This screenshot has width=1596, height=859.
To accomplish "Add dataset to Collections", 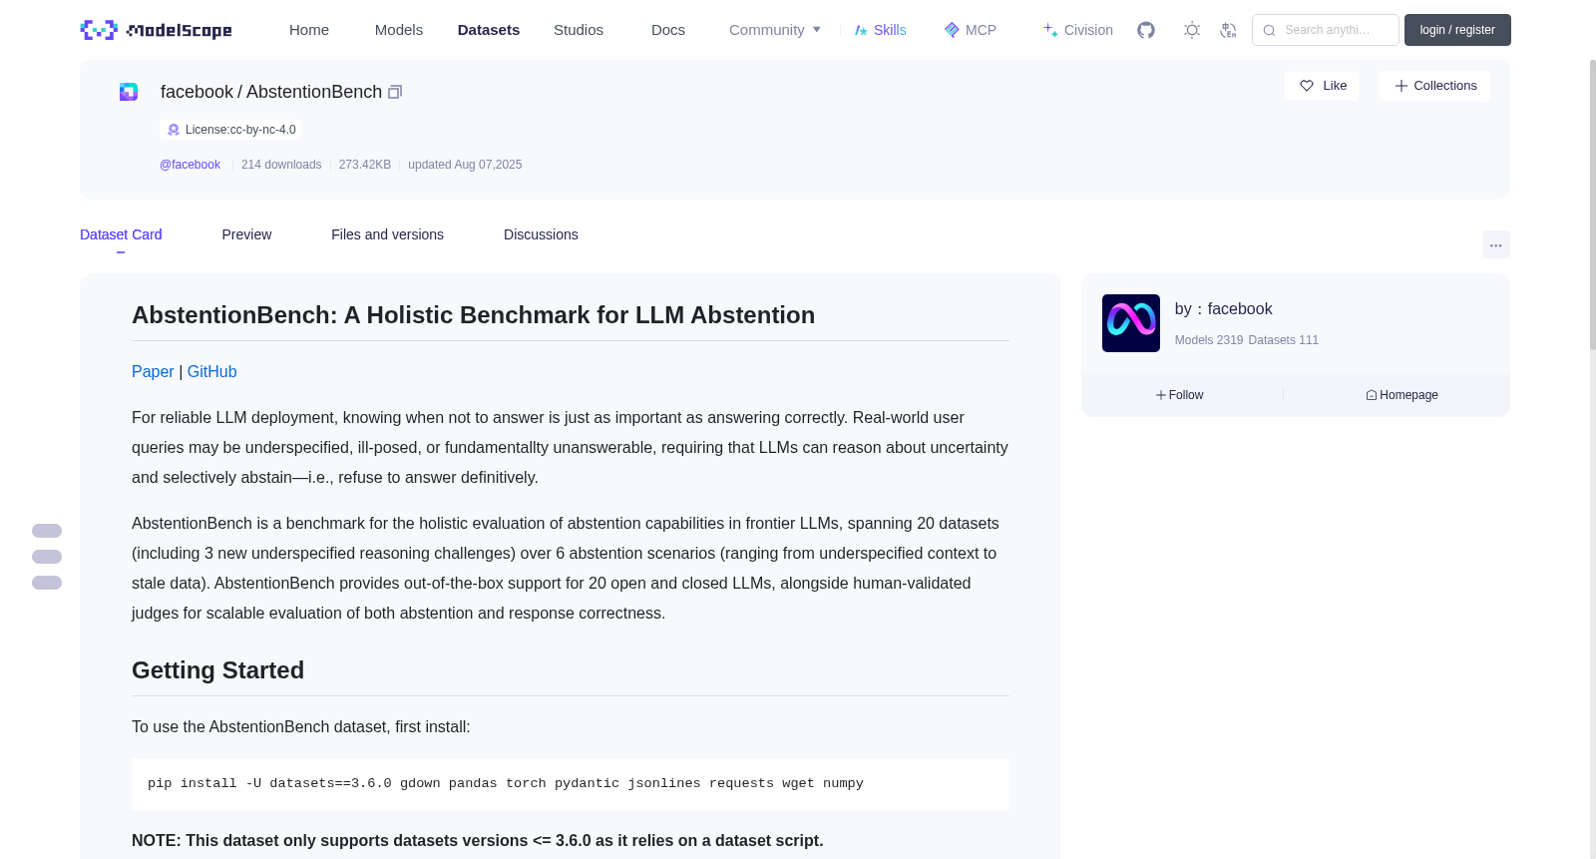I will pos(1434,86).
